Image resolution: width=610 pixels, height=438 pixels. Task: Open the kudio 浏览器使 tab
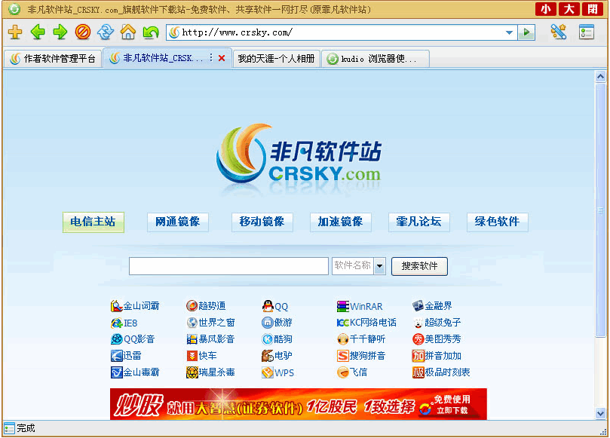pos(376,59)
